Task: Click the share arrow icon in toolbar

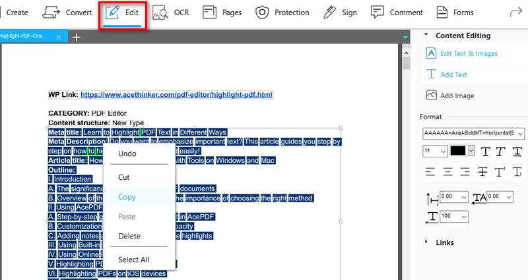Action: pyautogui.click(x=516, y=12)
